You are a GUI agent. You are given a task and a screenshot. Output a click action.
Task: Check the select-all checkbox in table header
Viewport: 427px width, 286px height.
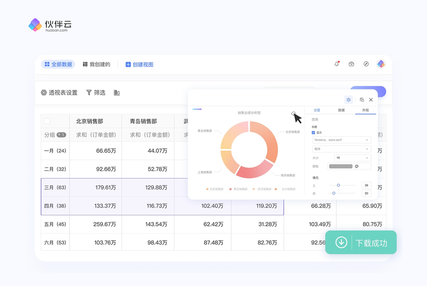(x=47, y=121)
